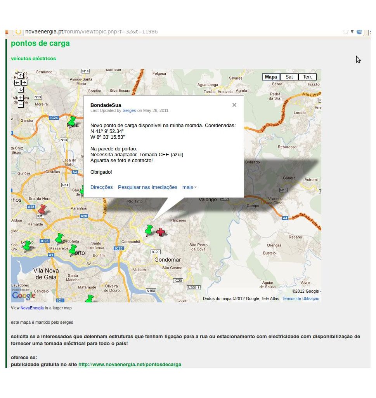This screenshot has height=398, width=376.
Task: Switch map to Sat view
Action: point(289,77)
